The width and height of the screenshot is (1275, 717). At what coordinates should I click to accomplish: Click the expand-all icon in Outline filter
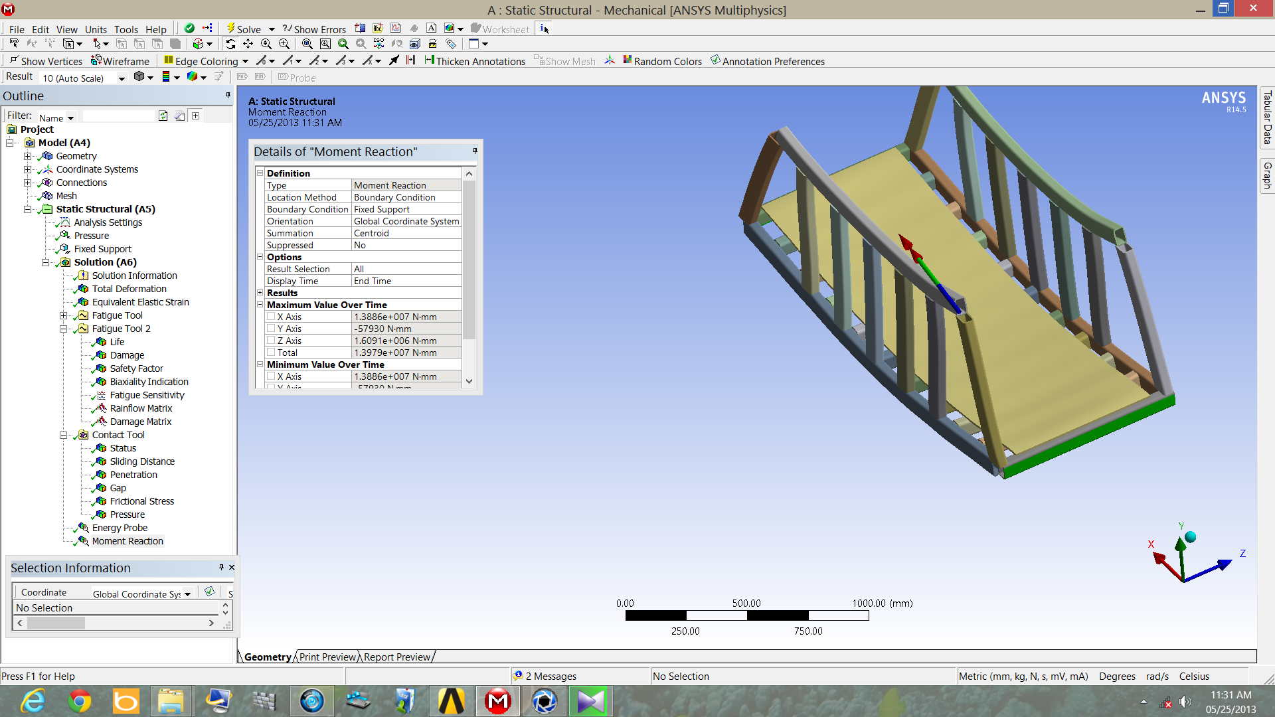[x=196, y=116]
